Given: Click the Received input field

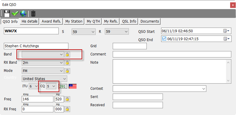Looking at the screenshot, I should (138, 105).
